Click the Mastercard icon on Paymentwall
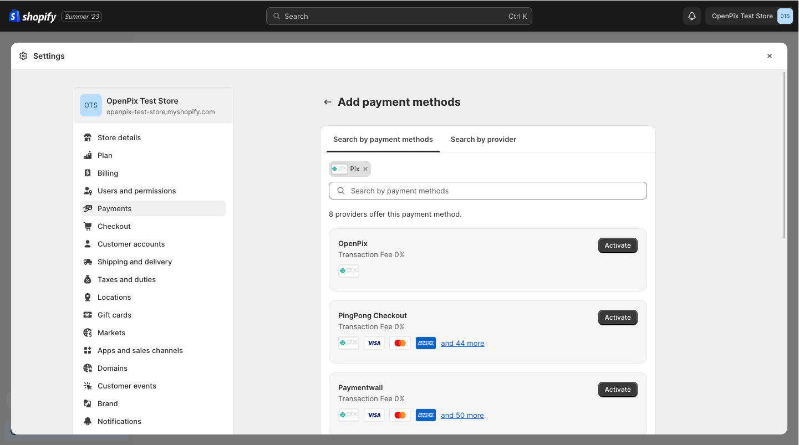Screen dimensions: 799x445 pos(400,415)
